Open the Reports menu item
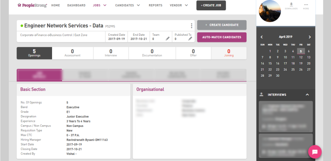 click(x=156, y=6)
